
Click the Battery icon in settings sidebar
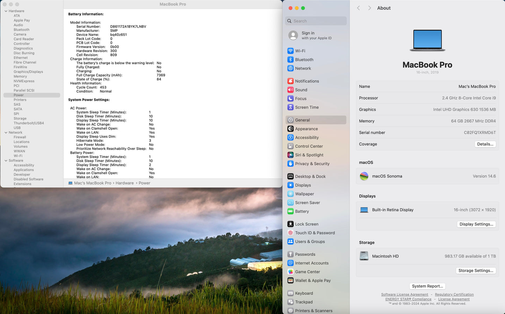pos(290,211)
